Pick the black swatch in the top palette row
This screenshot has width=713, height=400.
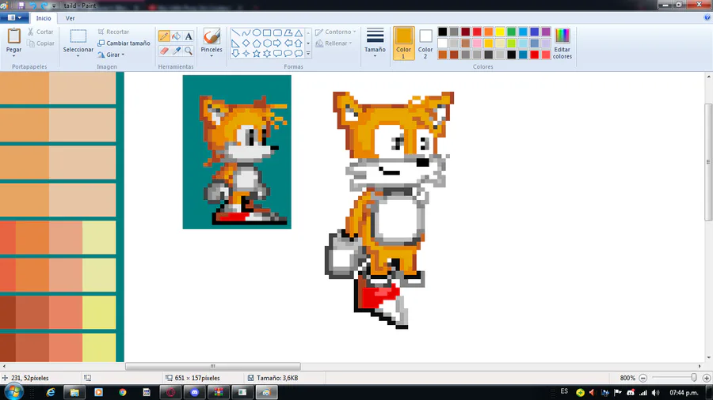pyautogui.click(x=442, y=32)
